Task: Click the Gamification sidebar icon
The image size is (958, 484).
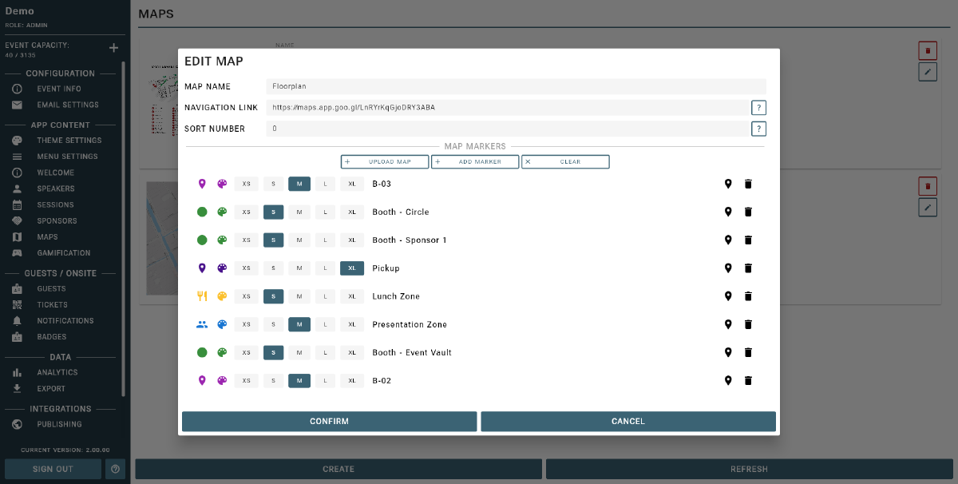Action: pyautogui.click(x=18, y=252)
